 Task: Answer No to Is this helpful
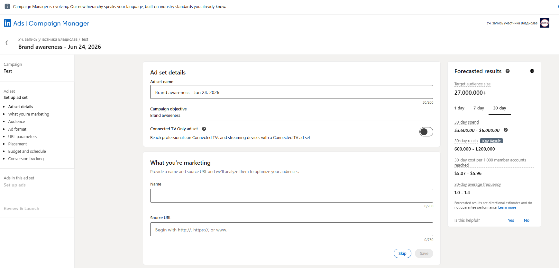(x=527, y=220)
